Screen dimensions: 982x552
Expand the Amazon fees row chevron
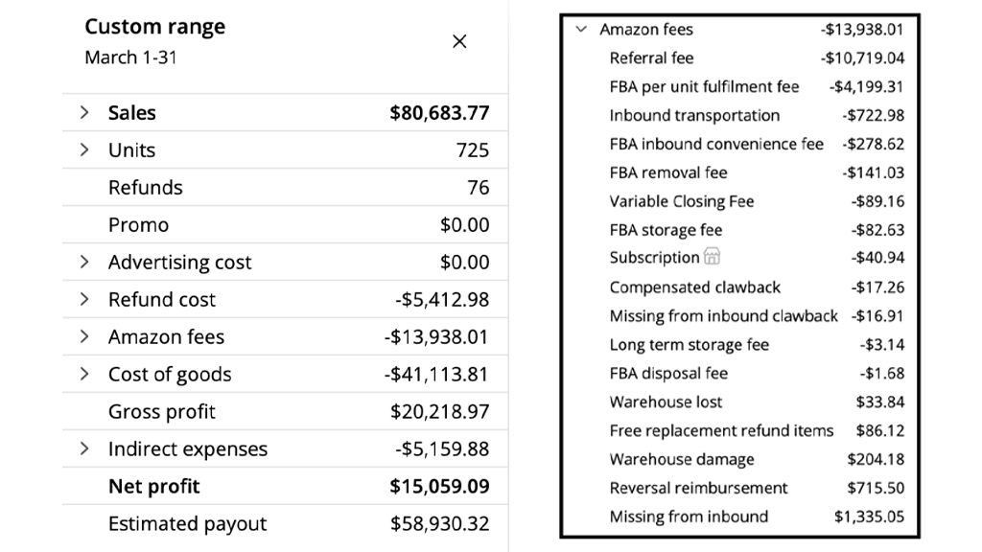[x=85, y=337]
